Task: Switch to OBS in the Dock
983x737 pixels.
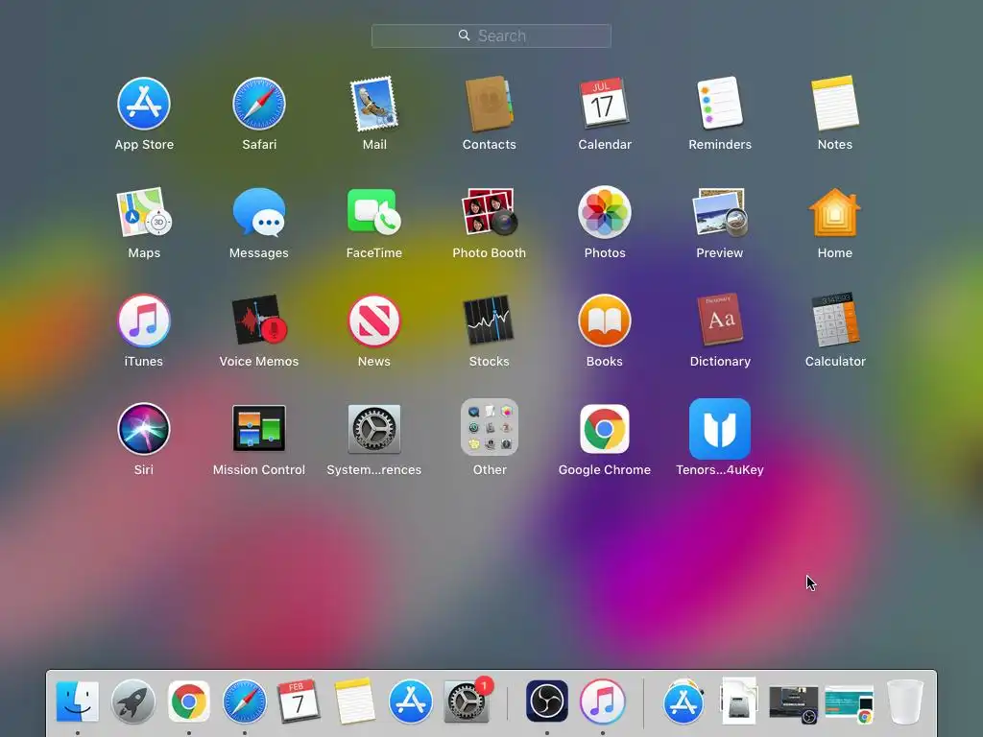Action: click(x=546, y=701)
